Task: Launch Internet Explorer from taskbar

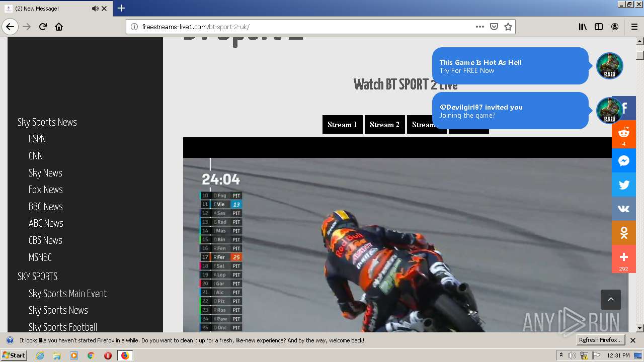Action: (40, 355)
